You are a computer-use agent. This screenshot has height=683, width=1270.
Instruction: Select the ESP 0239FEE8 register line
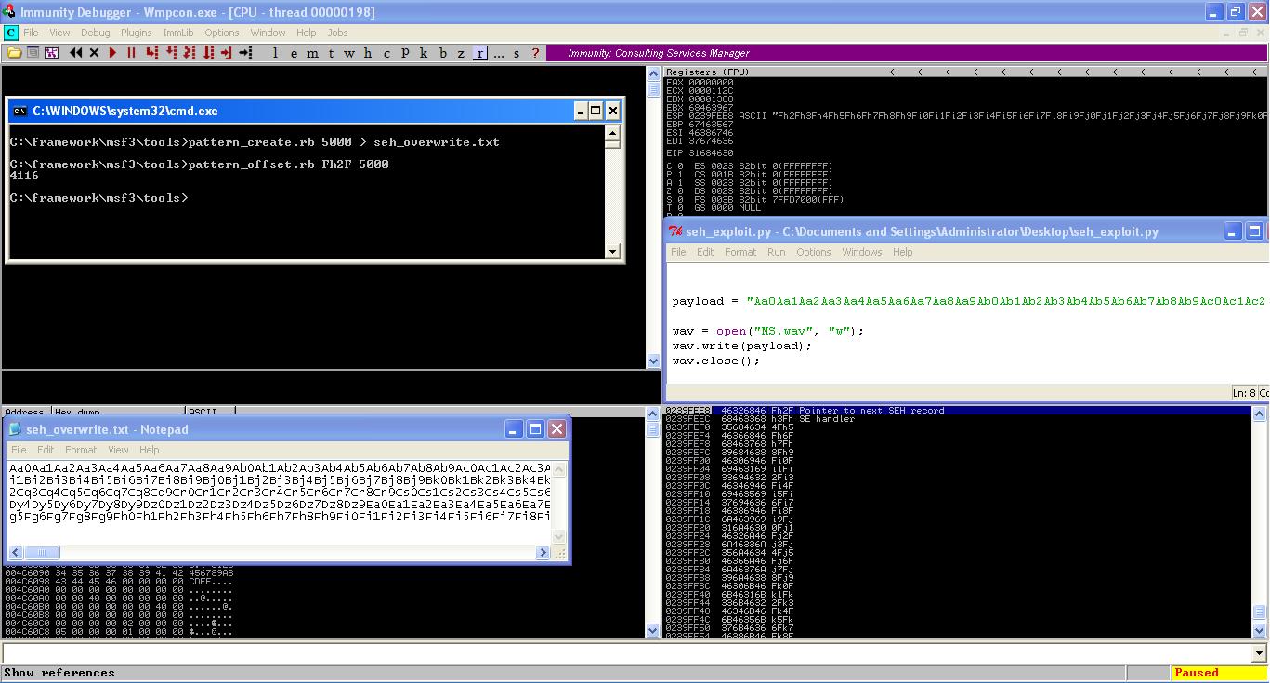(x=966, y=116)
